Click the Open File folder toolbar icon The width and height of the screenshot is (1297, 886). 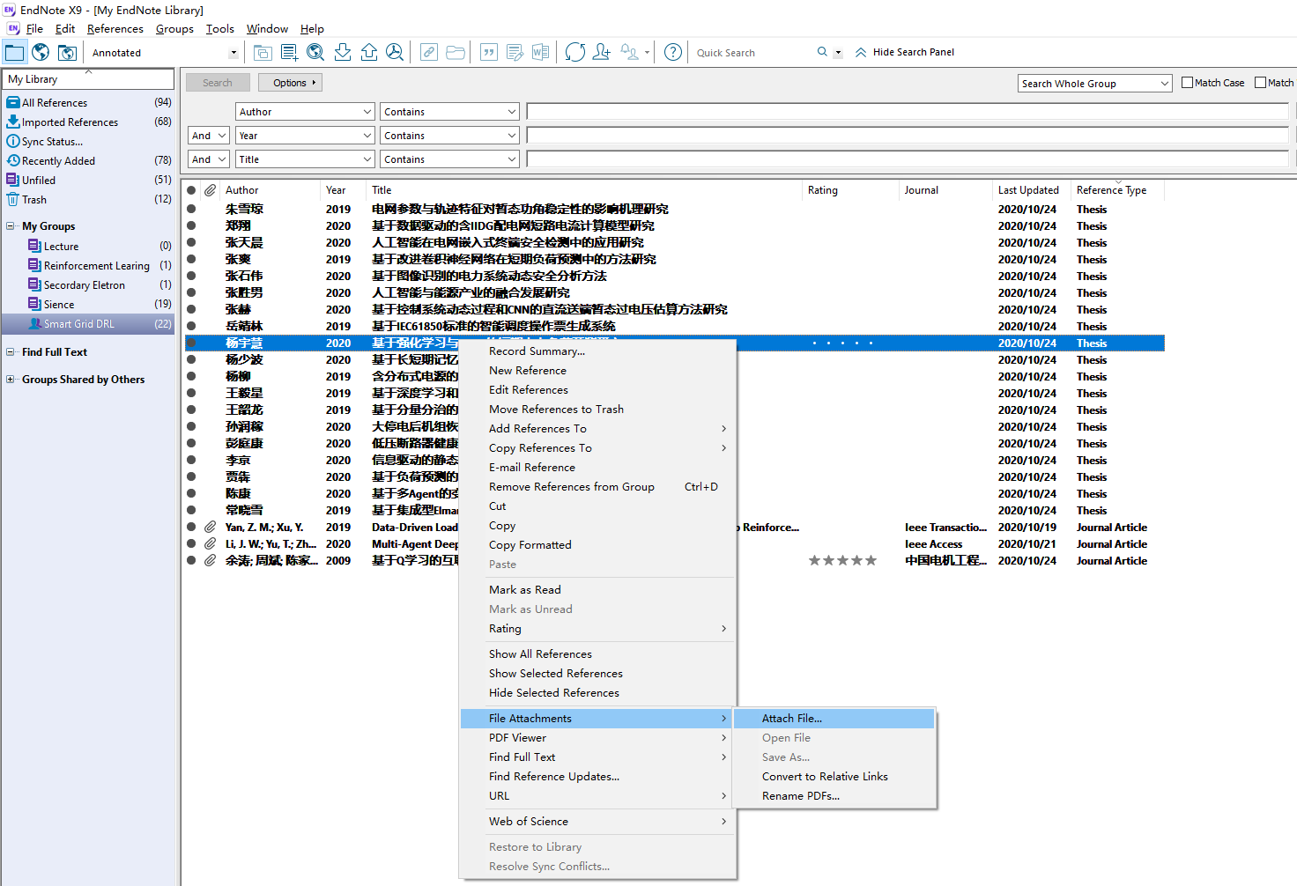tap(456, 52)
